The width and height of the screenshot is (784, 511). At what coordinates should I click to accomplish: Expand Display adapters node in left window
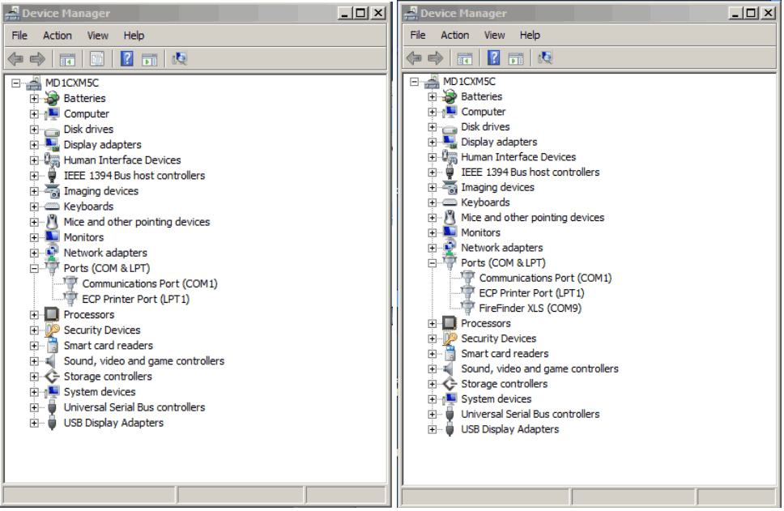34,145
